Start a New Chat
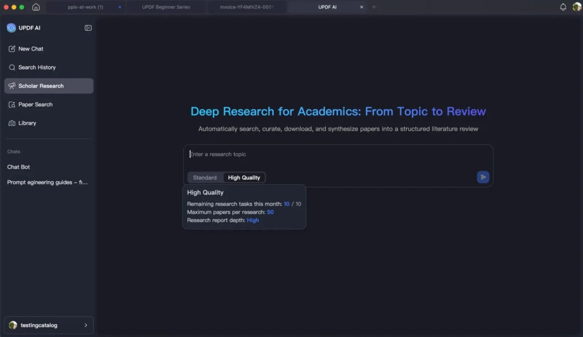Viewport: 583px width, 337px height. coord(31,49)
